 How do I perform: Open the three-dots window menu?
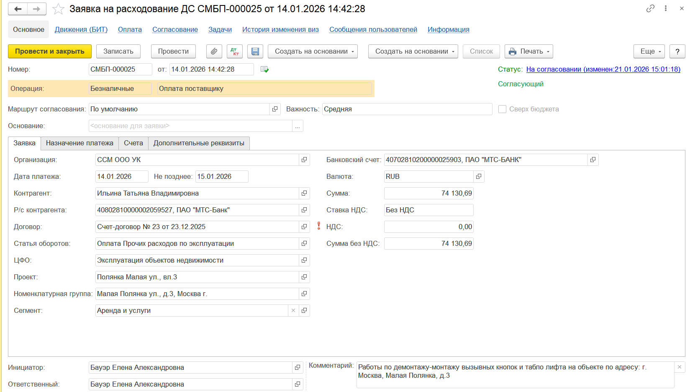666,8
